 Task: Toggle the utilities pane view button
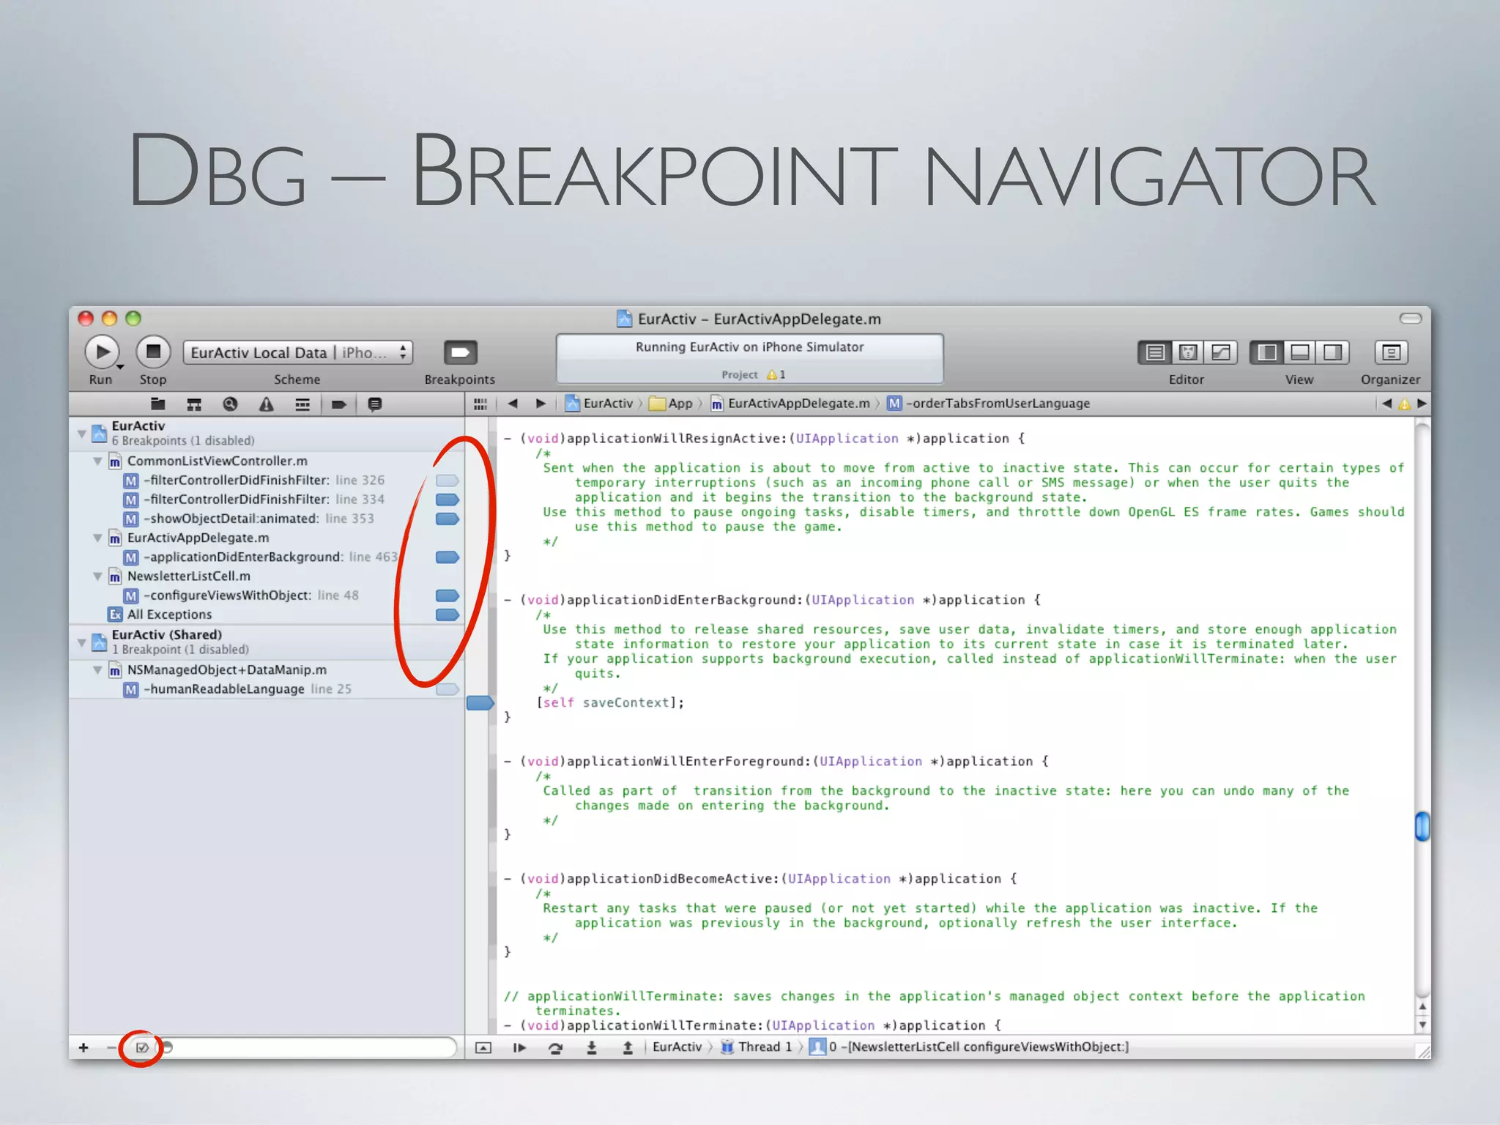1332,352
